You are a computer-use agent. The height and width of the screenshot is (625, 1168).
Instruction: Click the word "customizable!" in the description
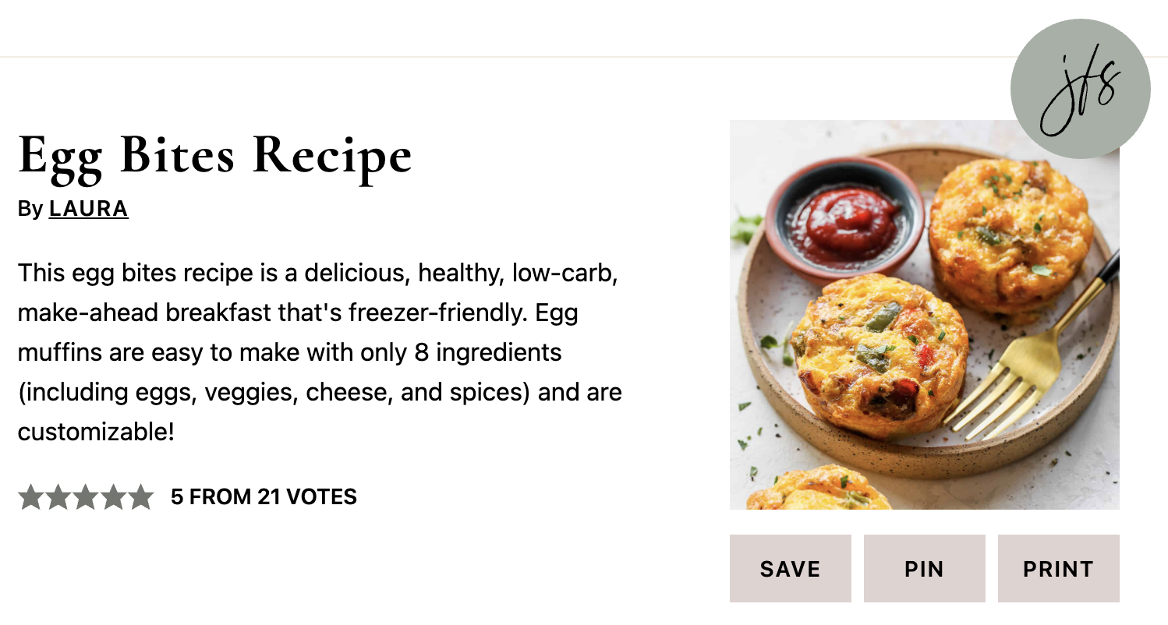tap(96, 432)
